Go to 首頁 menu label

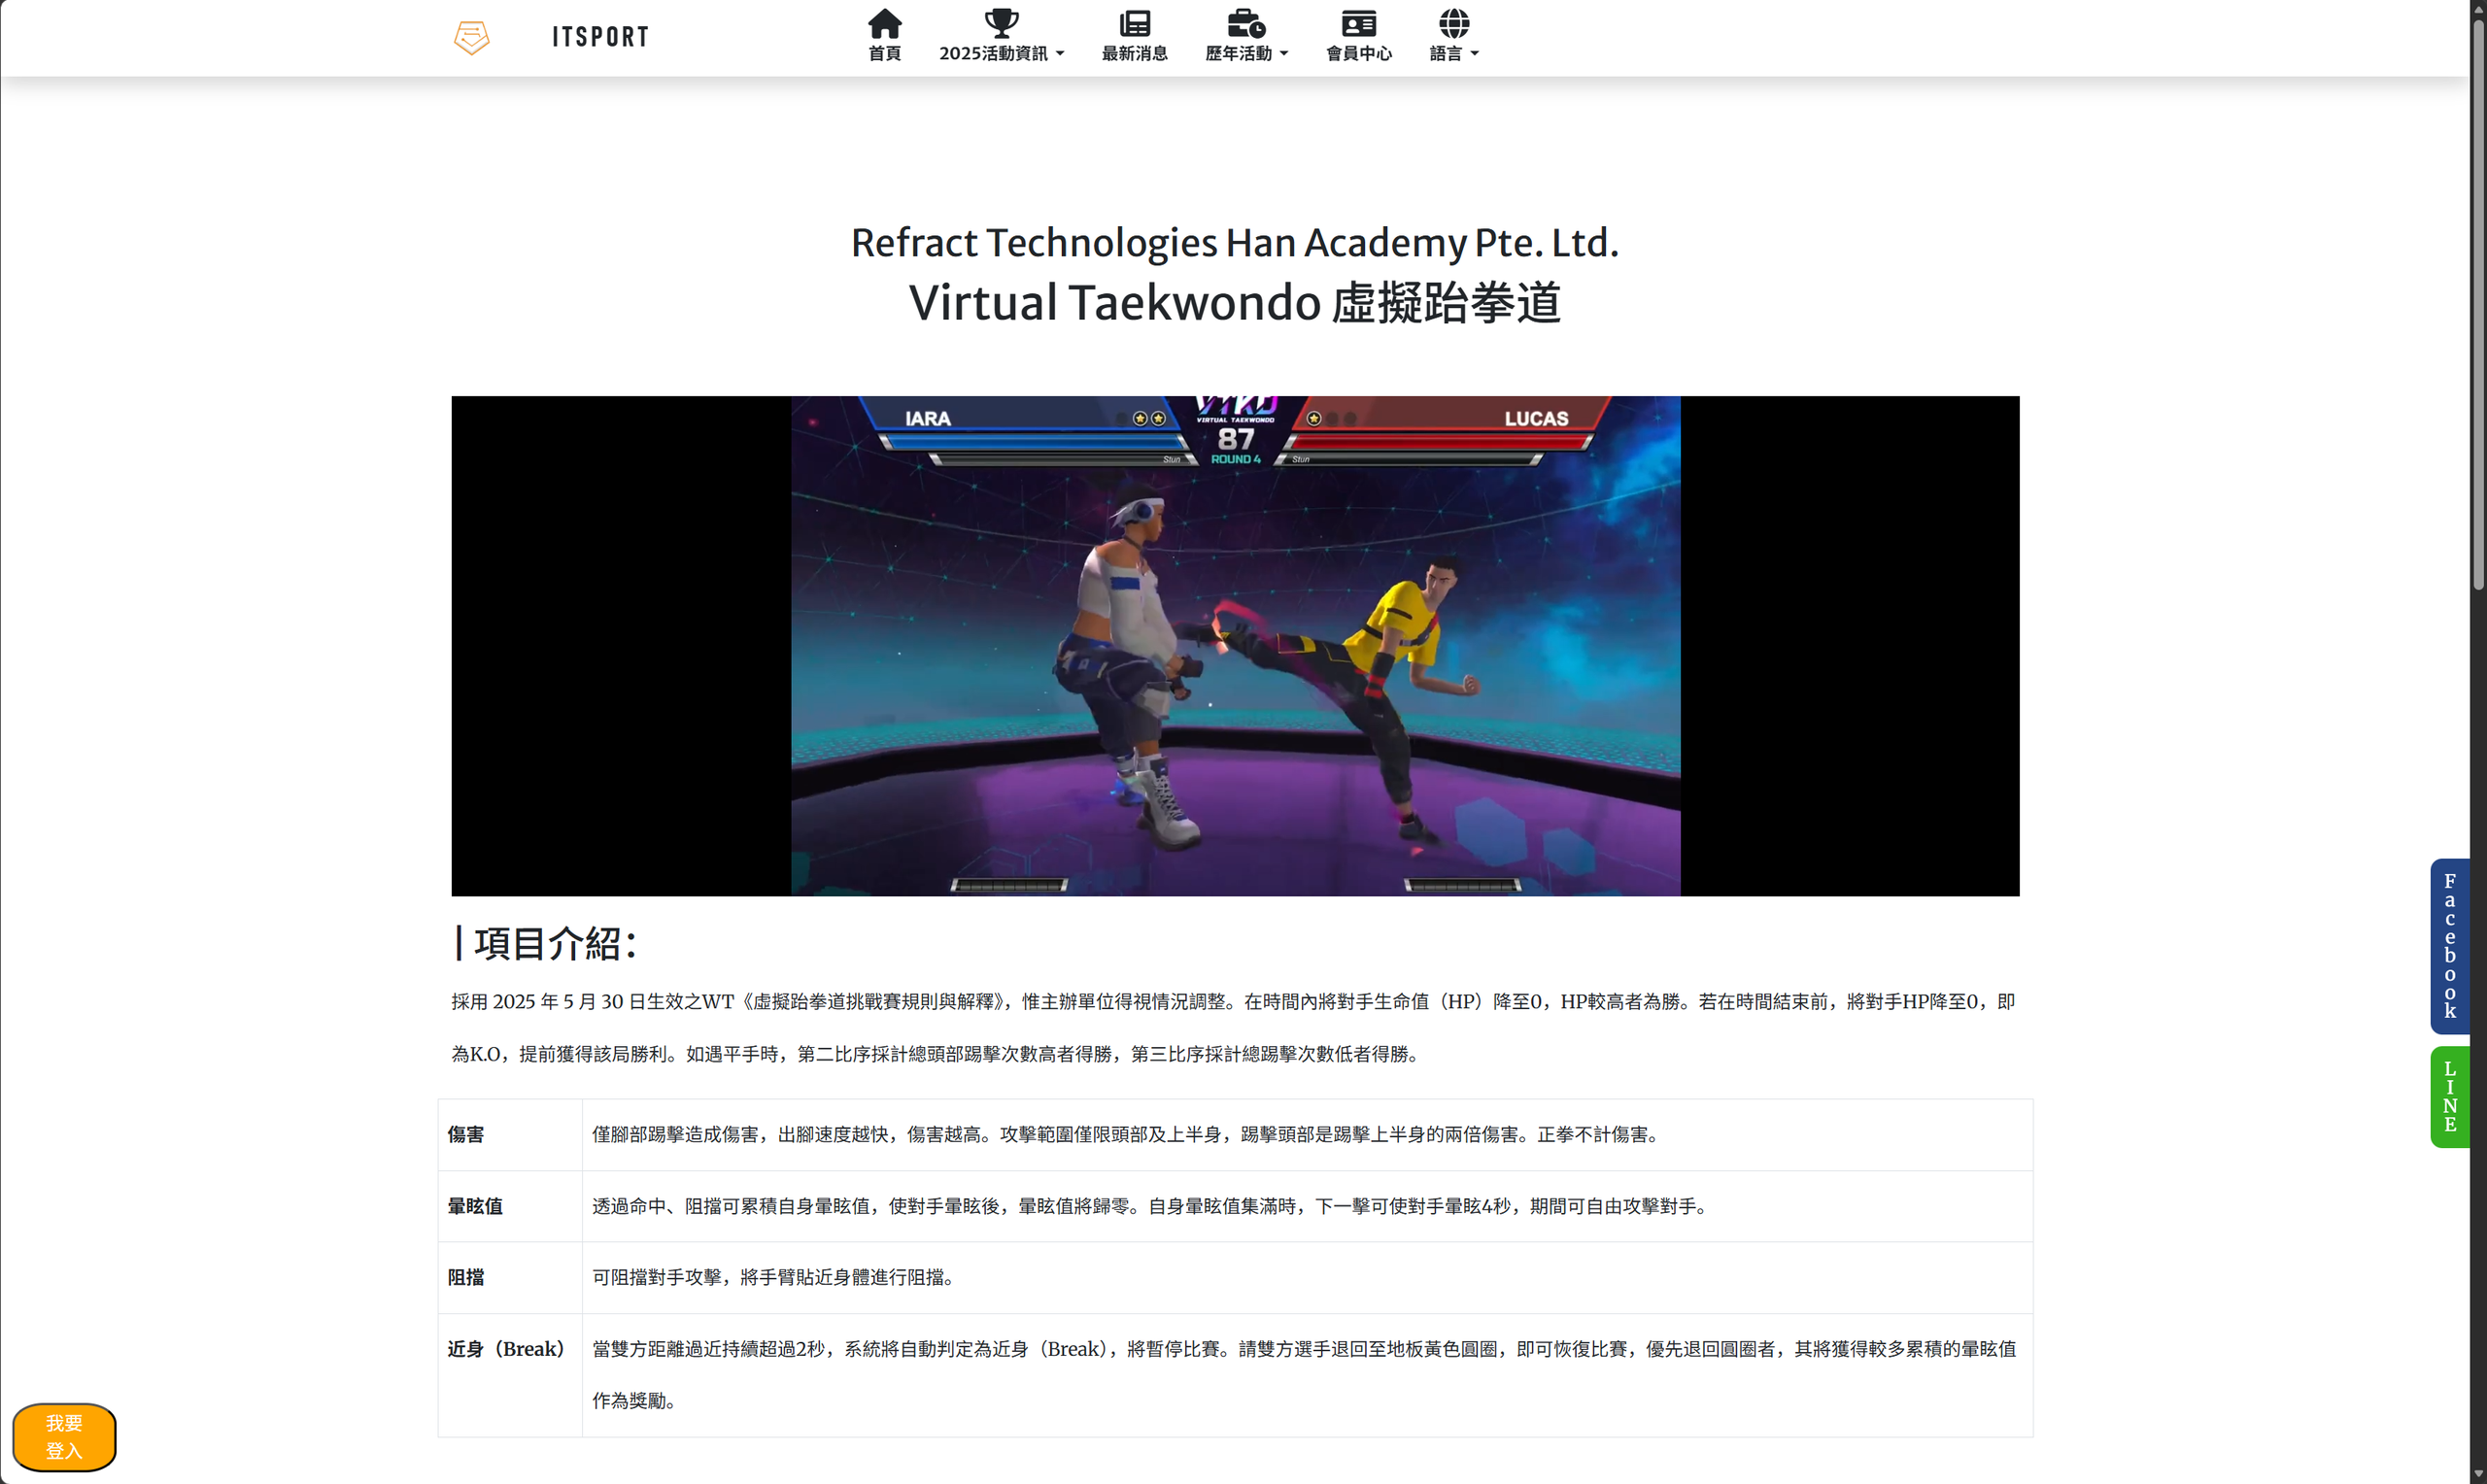tap(884, 53)
